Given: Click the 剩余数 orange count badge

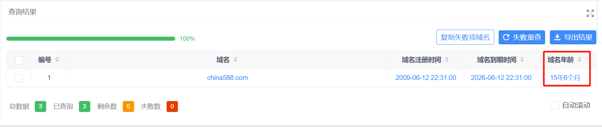Looking at the screenshot, I should point(128,106).
